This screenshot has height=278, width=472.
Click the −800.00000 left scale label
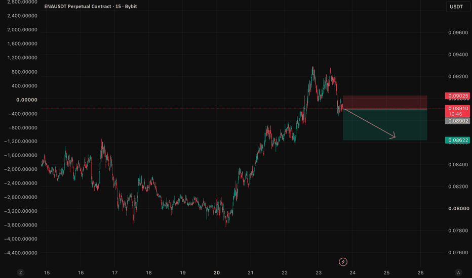(23, 128)
